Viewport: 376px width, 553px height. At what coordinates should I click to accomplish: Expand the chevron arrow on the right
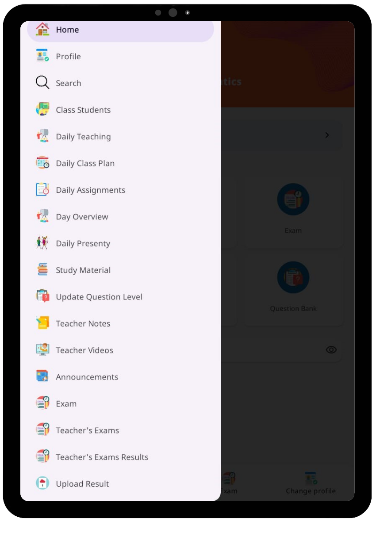(327, 135)
